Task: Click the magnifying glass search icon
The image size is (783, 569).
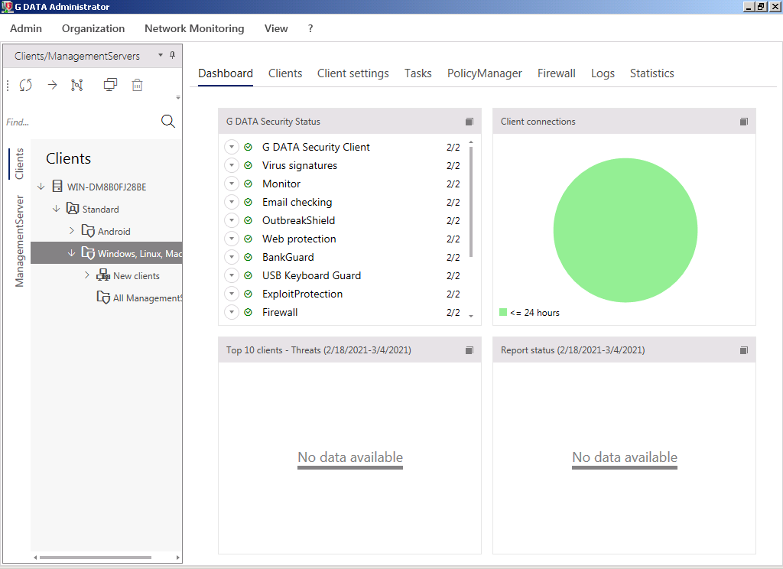Action: [168, 122]
